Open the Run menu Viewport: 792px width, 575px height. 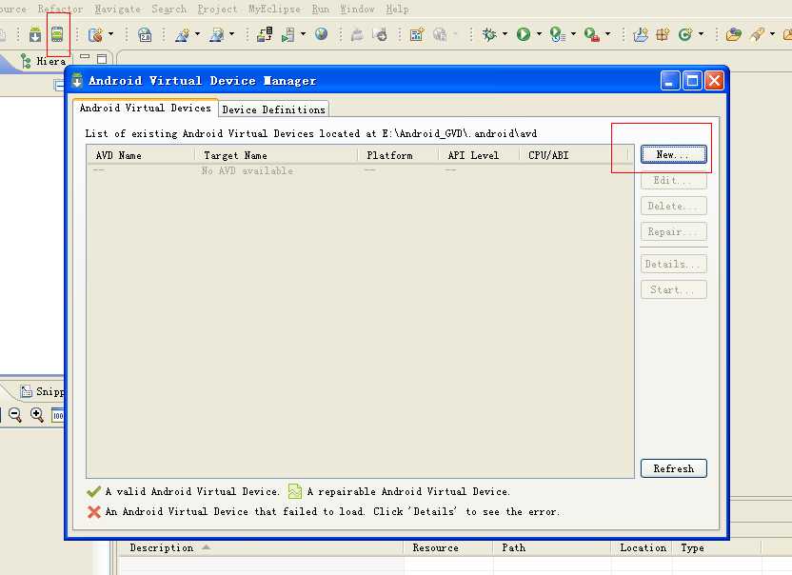pyautogui.click(x=320, y=10)
